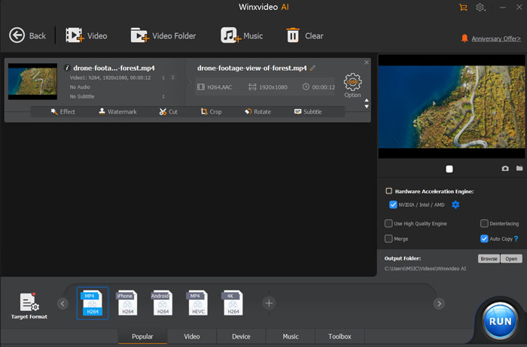Switch to the Device tab
Viewport: 527px width, 347px height.
[x=241, y=336]
